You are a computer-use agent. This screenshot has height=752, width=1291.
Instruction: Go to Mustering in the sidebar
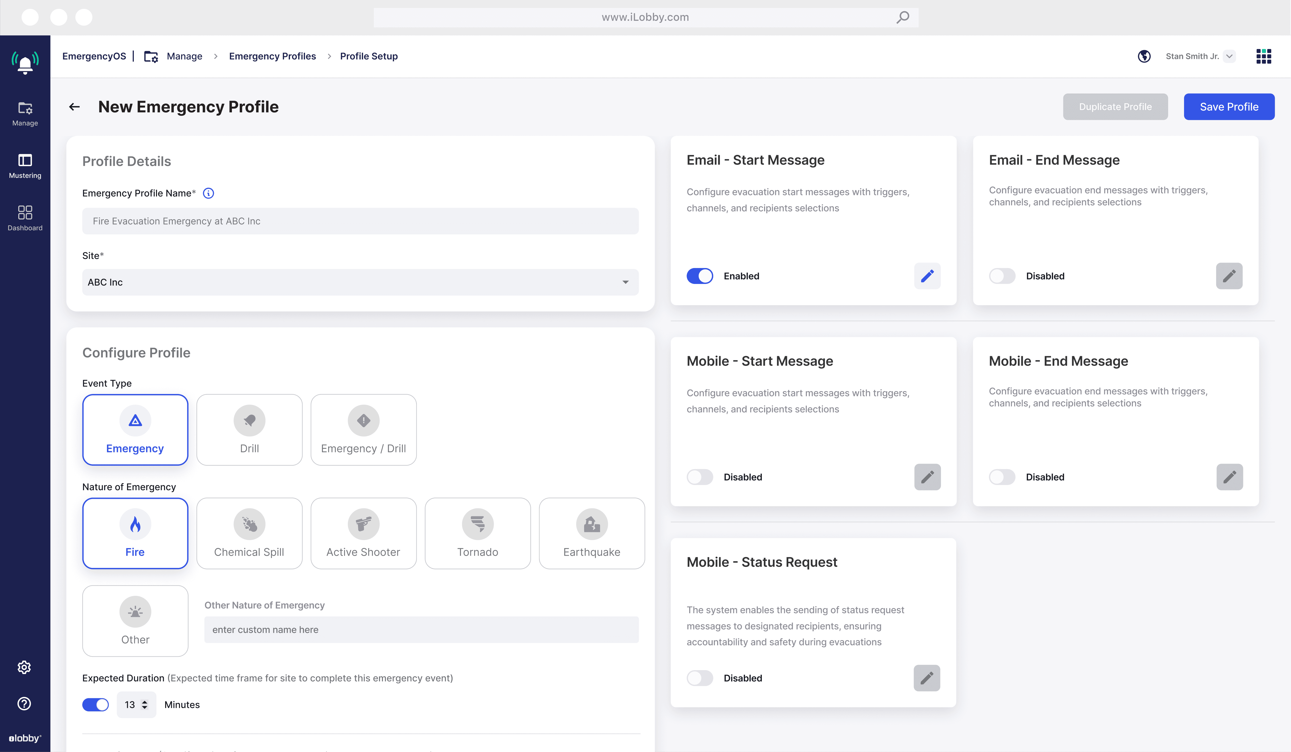pos(25,166)
